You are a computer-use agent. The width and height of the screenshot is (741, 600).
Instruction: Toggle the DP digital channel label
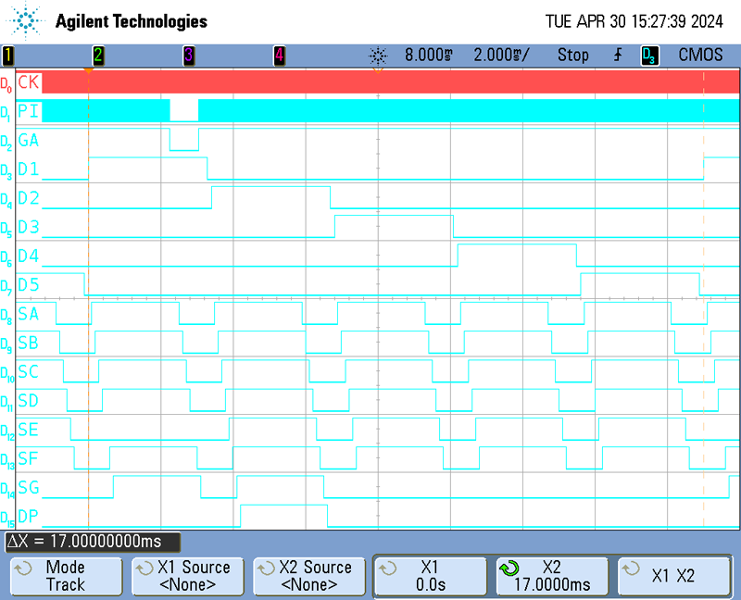(x=29, y=517)
